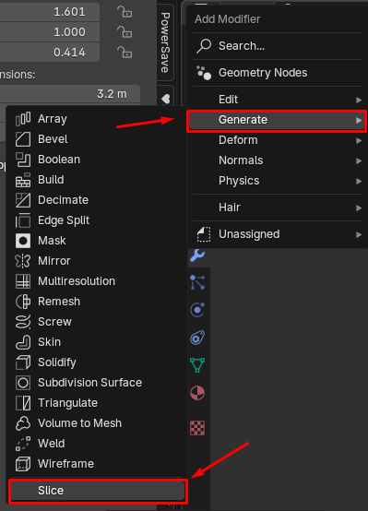368x511 pixels.
Task: Open the Particles properties tab icon
Action: (x=197, y=282)
